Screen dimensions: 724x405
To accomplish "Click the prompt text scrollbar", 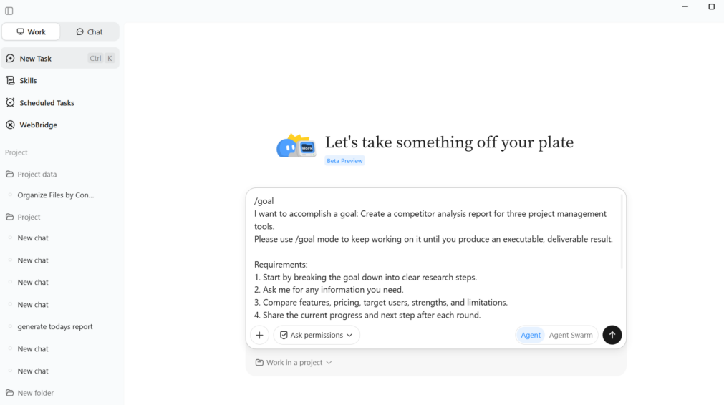I will [x=622, y=232].
